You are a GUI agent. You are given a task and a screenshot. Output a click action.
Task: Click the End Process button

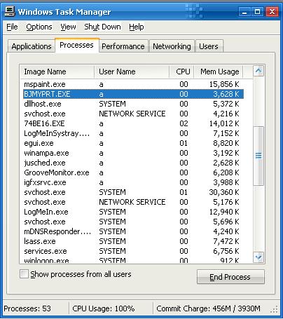(x=230, y=277)
